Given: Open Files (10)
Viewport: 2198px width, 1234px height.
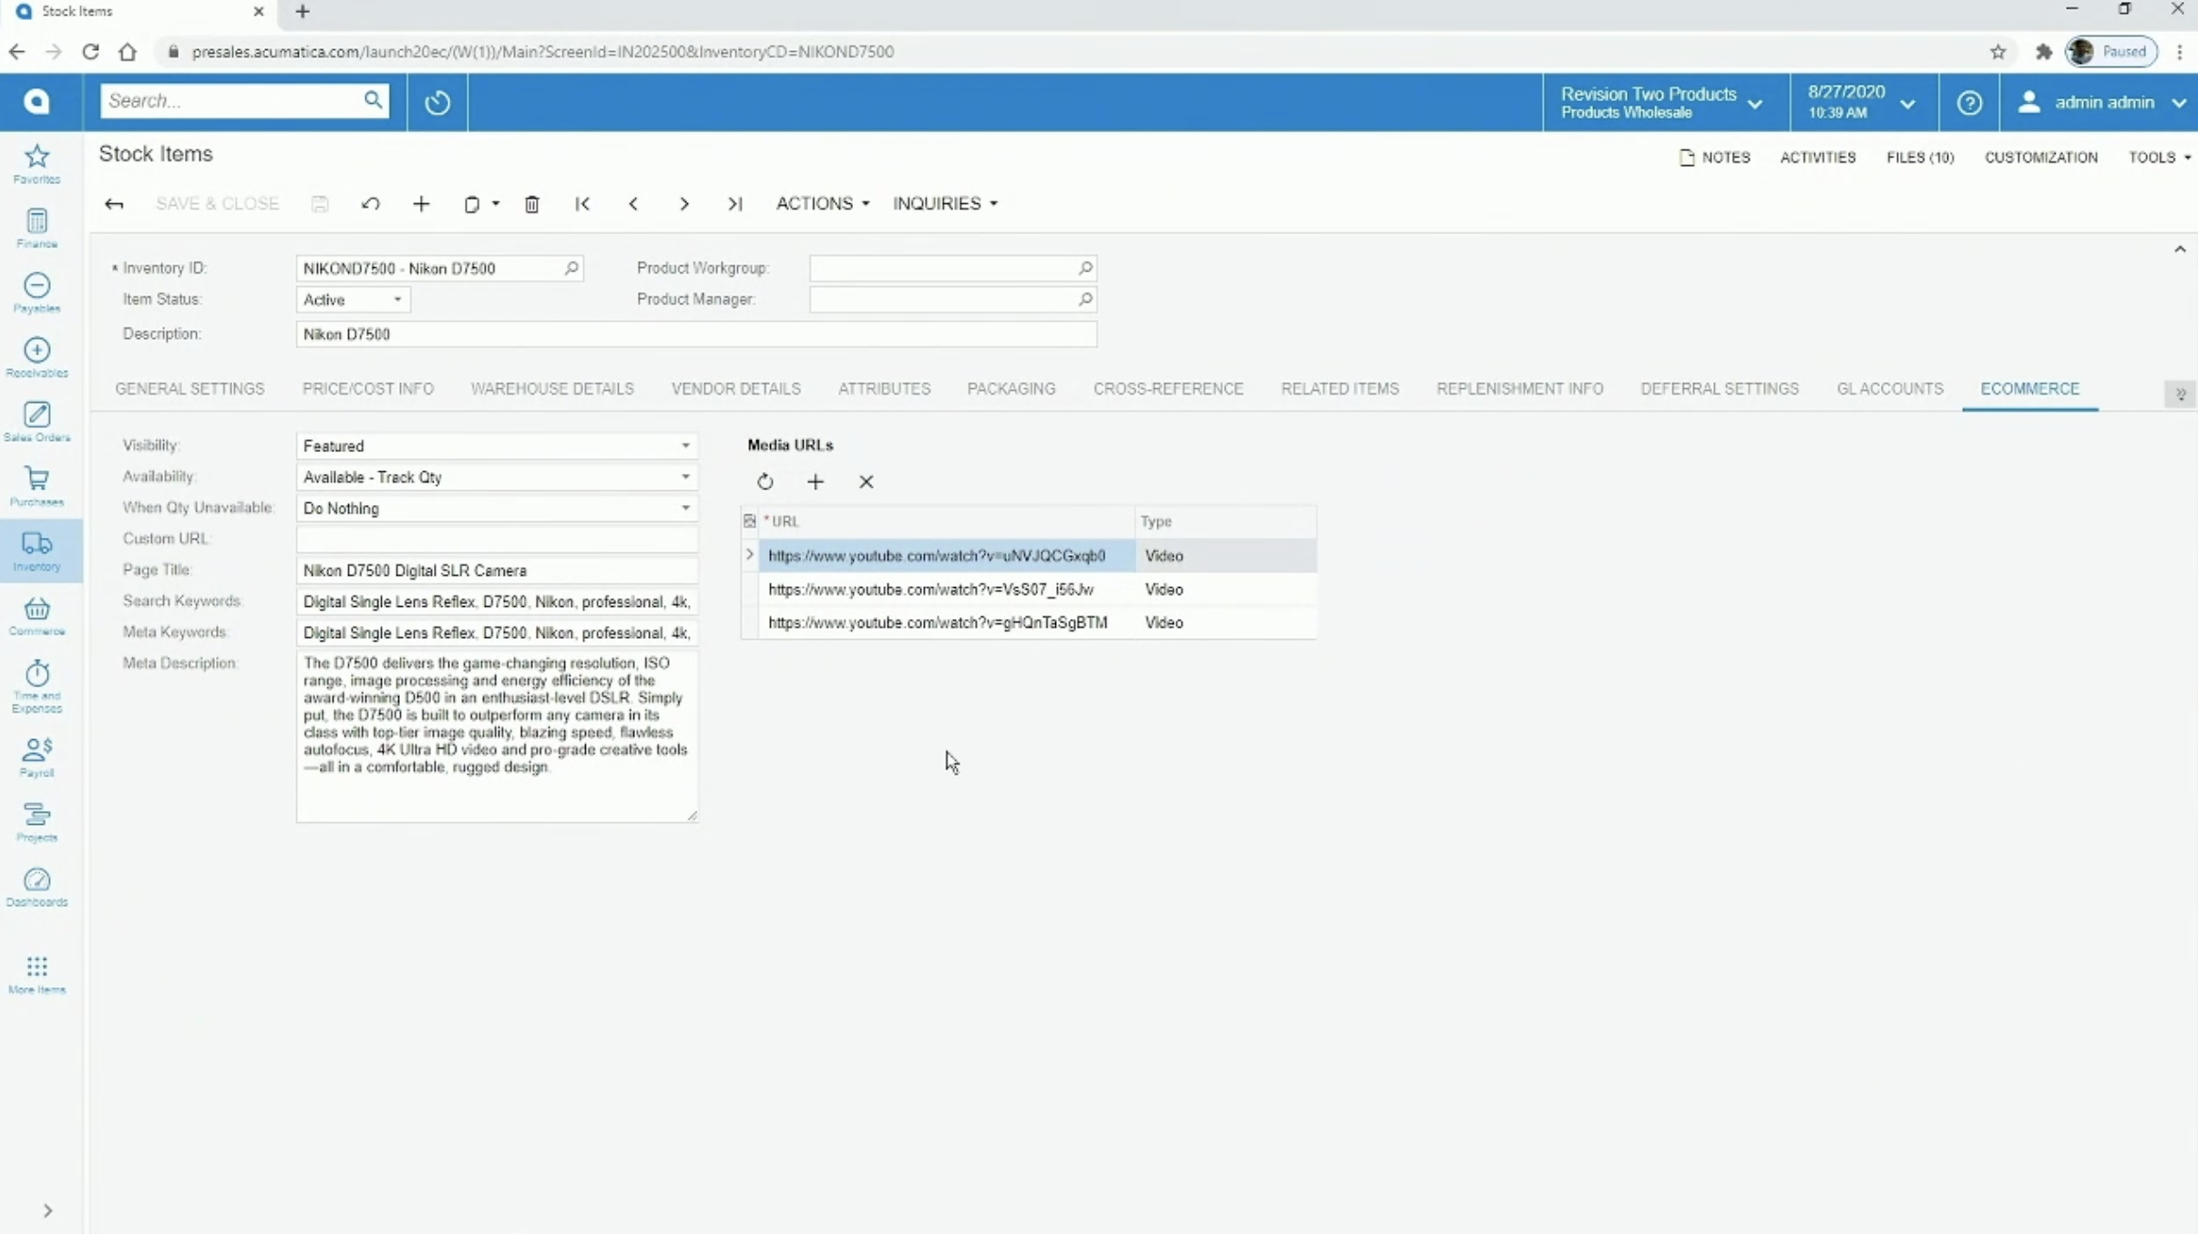Looking at the screenshot, I should (x=1920, y=158).
